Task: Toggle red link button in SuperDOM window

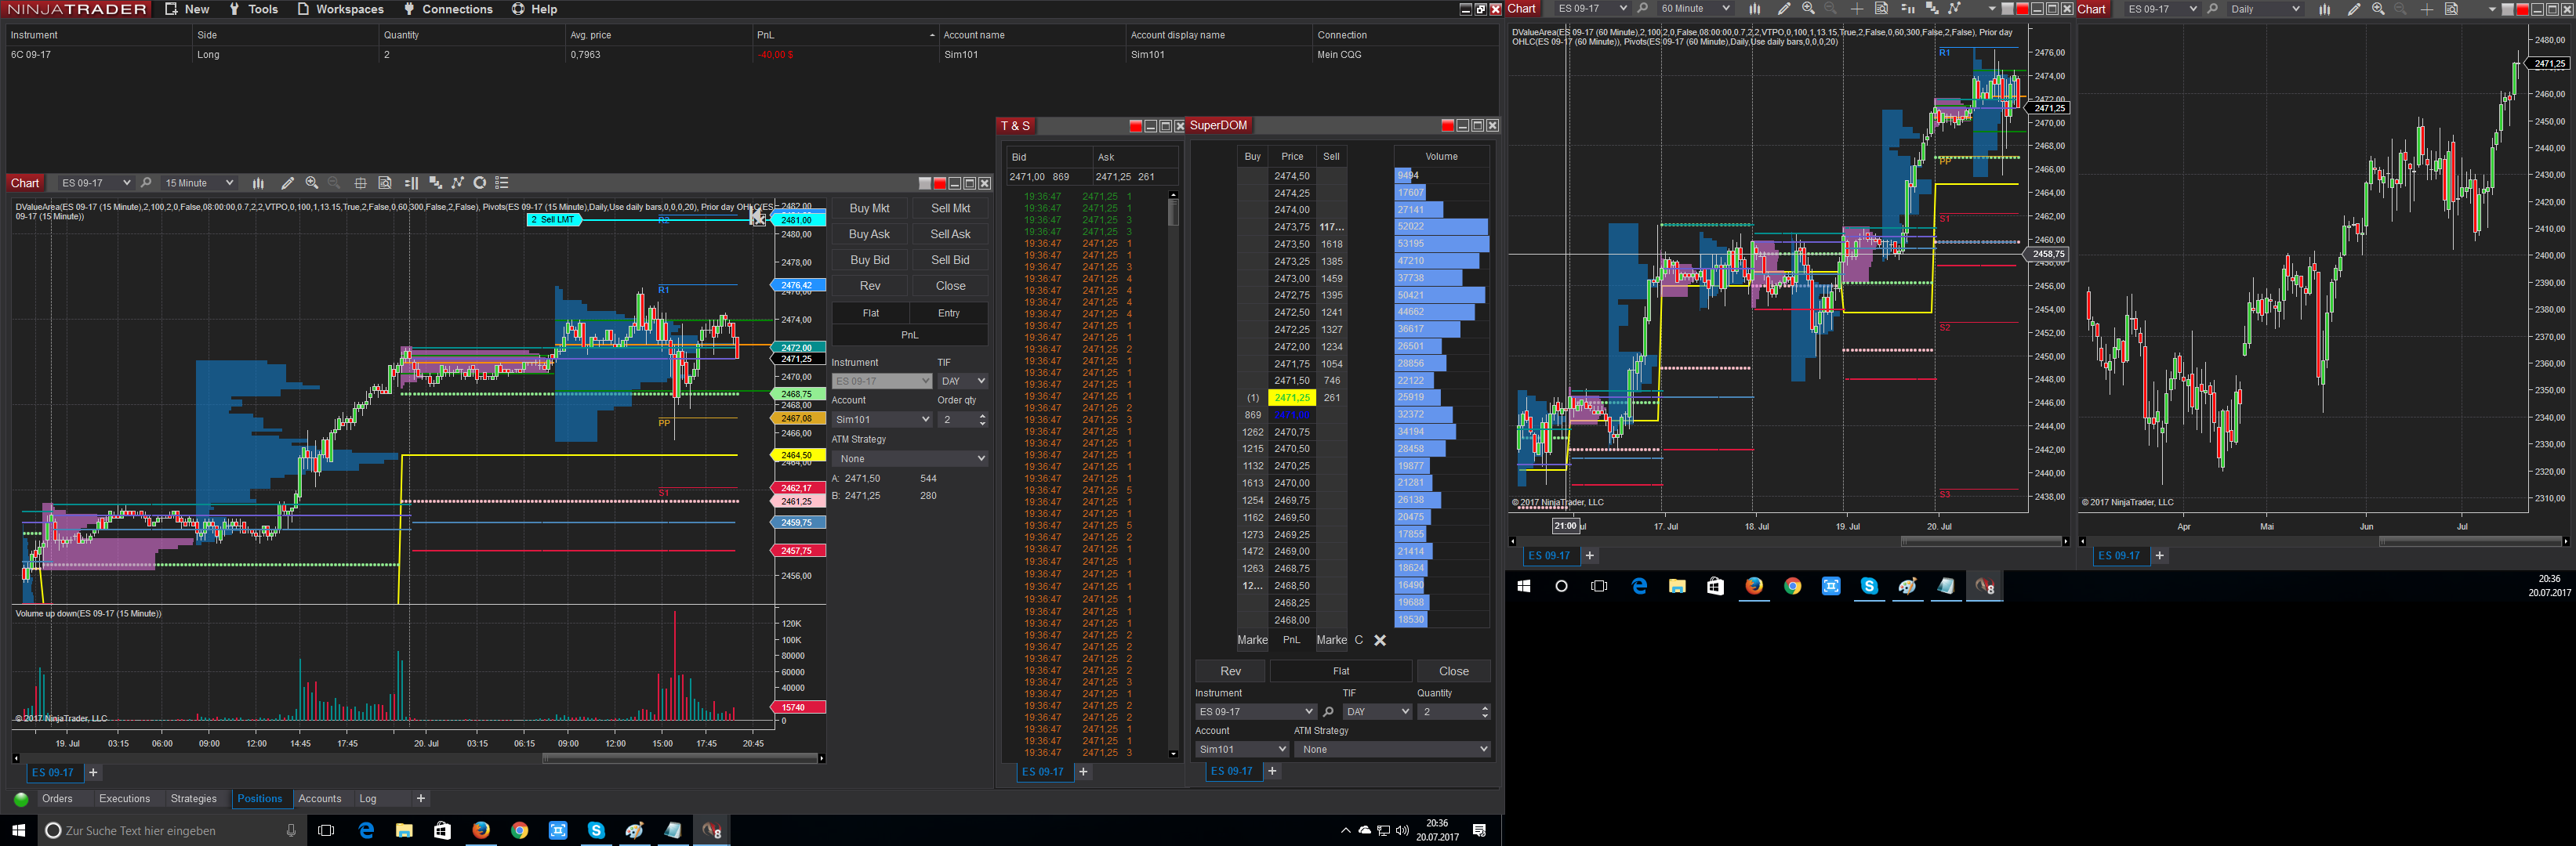Action: [1447, 125]
